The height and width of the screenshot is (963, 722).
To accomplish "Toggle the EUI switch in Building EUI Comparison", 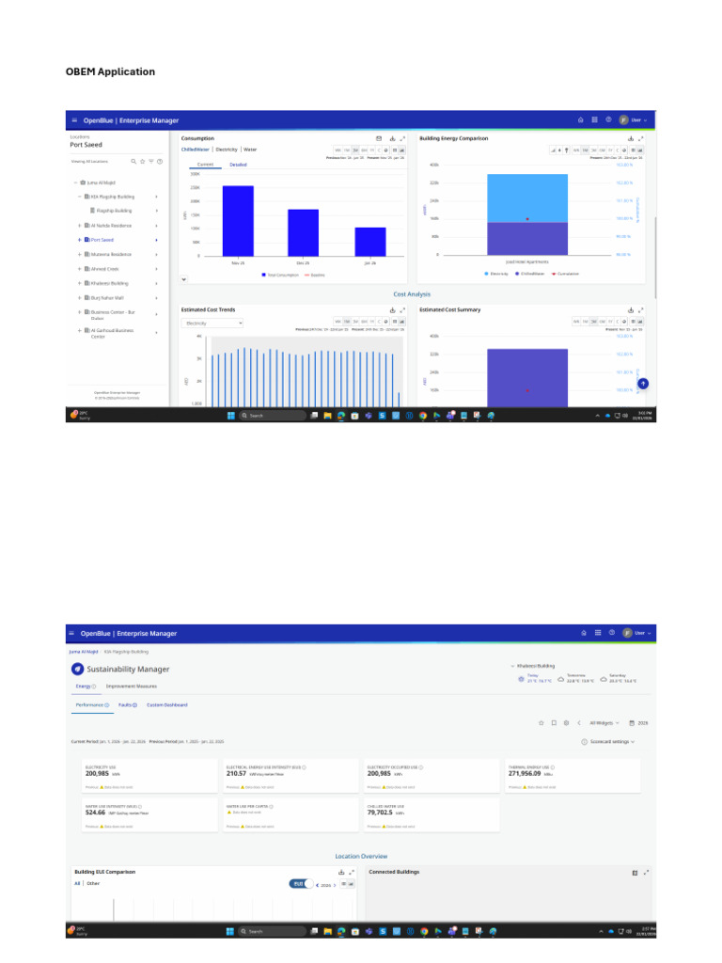I will click(301, 884).
